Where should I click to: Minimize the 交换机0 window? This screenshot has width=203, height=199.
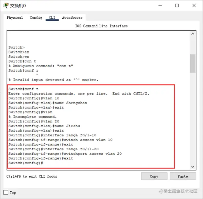click(x=160, y=5)
